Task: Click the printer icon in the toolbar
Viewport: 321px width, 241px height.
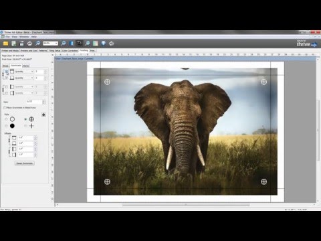Action: (x=29, y=44)
